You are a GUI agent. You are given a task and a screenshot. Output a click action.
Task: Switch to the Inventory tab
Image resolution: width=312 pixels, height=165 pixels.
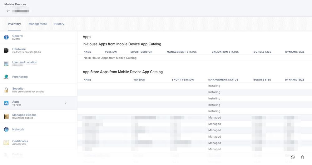point(14,24)
